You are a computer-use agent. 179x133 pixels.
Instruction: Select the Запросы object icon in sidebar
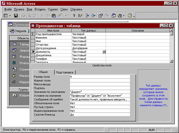point(14,50)
